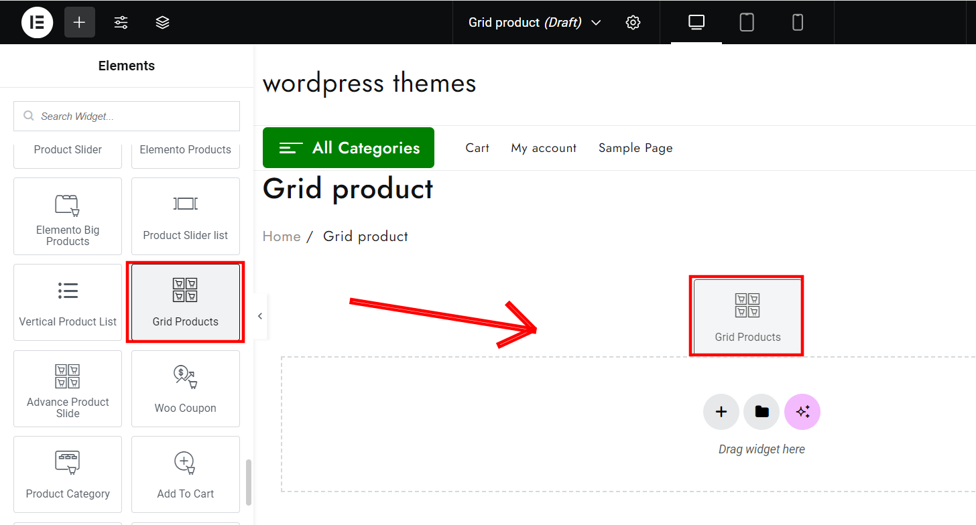Screen dimensions: 976x525
Task: Switch to mobile view mode
Action: pyautogui.click(x=798, y=22)
